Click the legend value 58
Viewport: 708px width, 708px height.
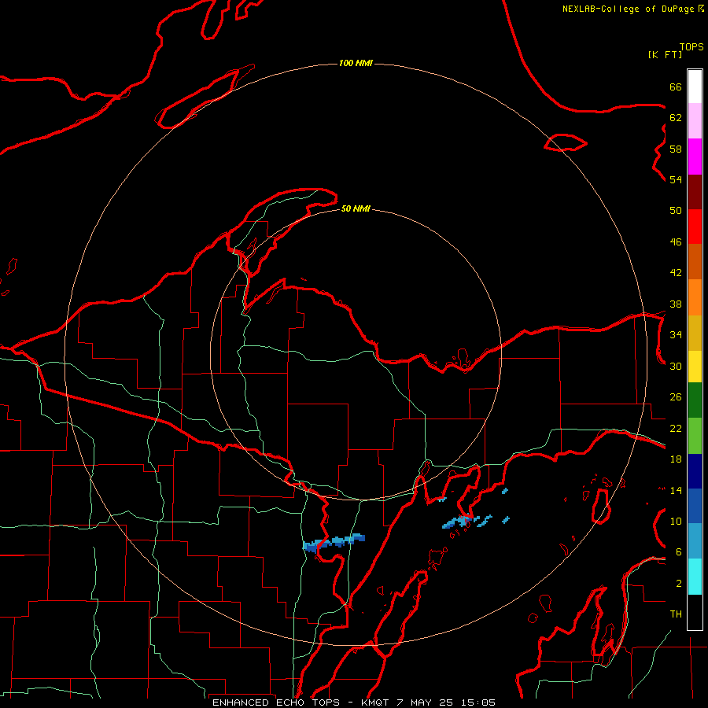click(x=676, y=149)
